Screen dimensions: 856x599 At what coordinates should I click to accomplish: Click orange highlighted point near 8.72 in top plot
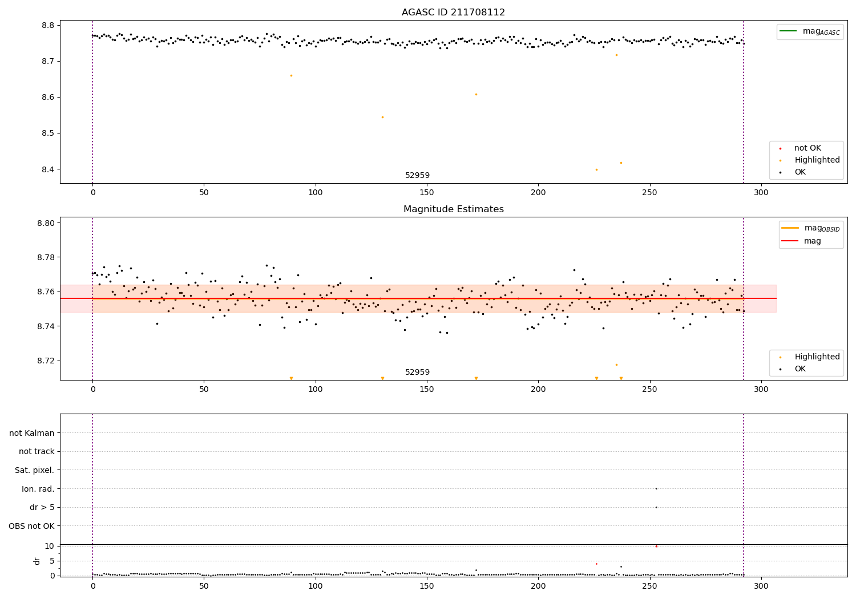click(616, 55)
